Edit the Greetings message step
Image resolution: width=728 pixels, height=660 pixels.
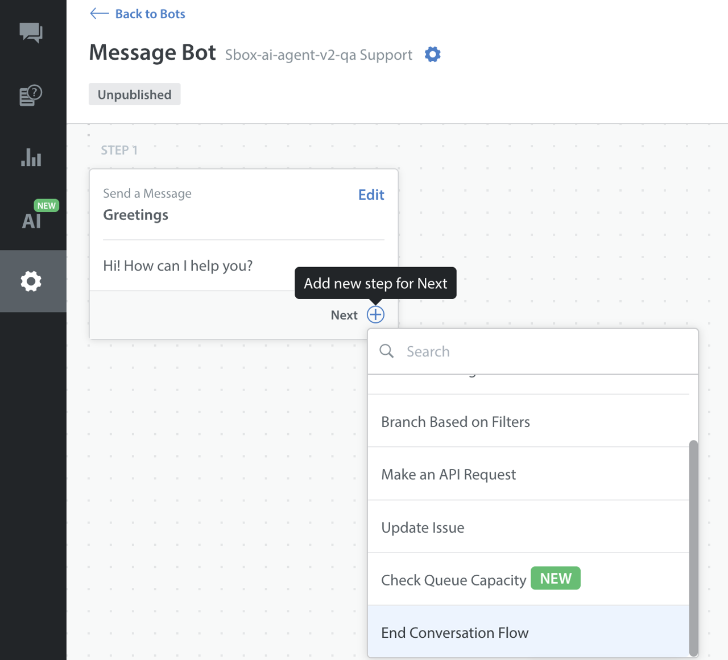[371, 194]
